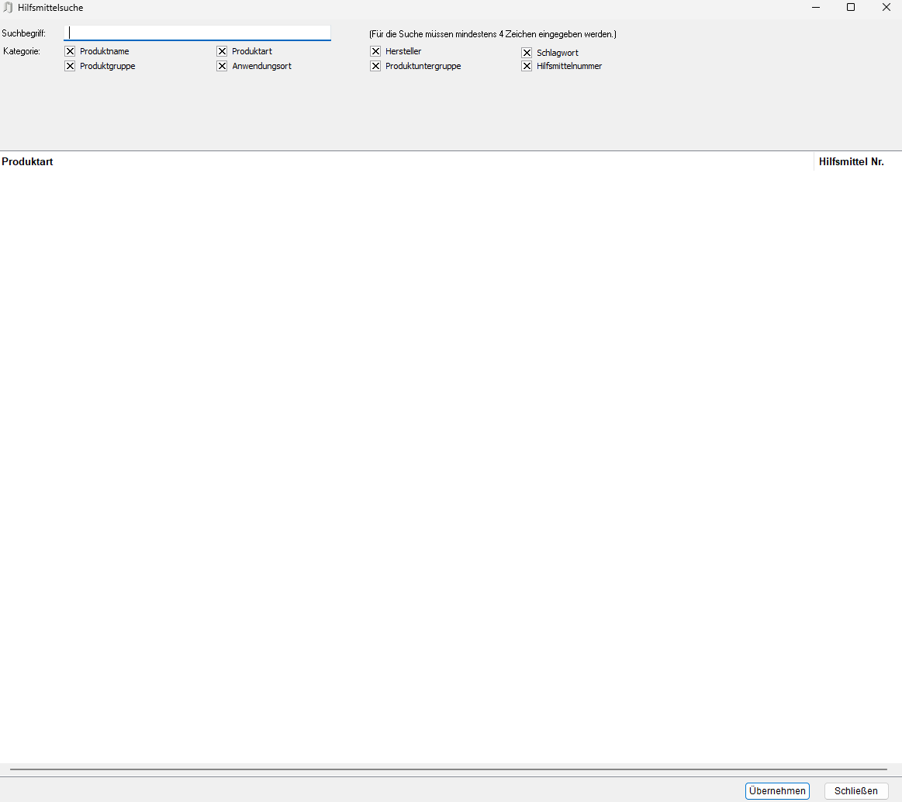Screen dimensions: 902x802
Task: Toggle the Anwendungsort category off
Action: 223,66
